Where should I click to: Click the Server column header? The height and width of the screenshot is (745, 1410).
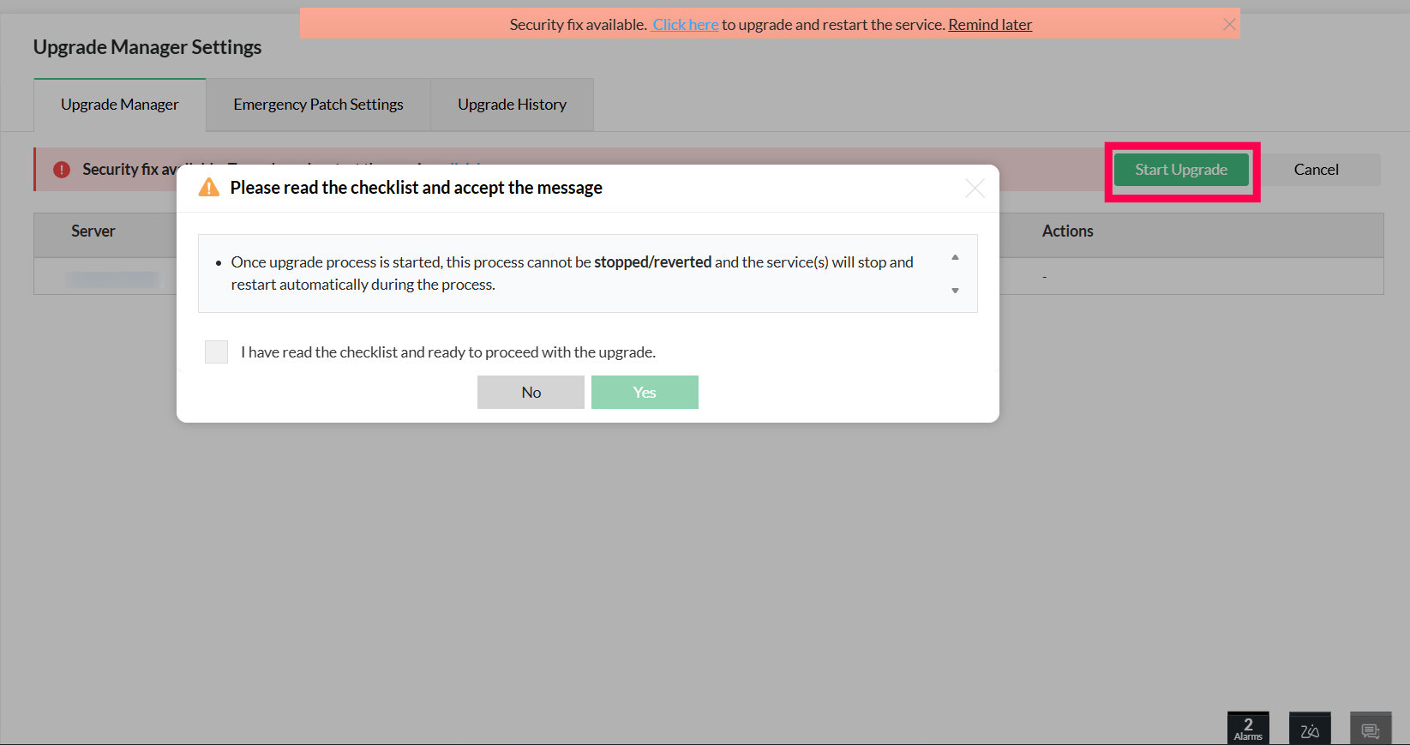point(93,231)
